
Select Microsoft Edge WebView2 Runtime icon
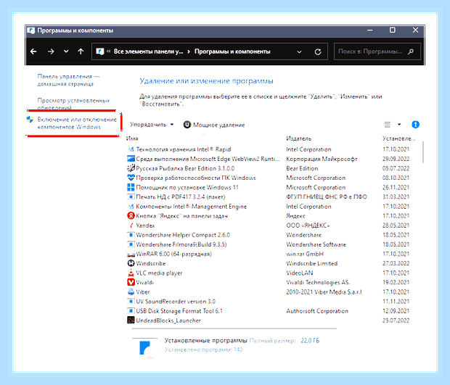(131, 159)
